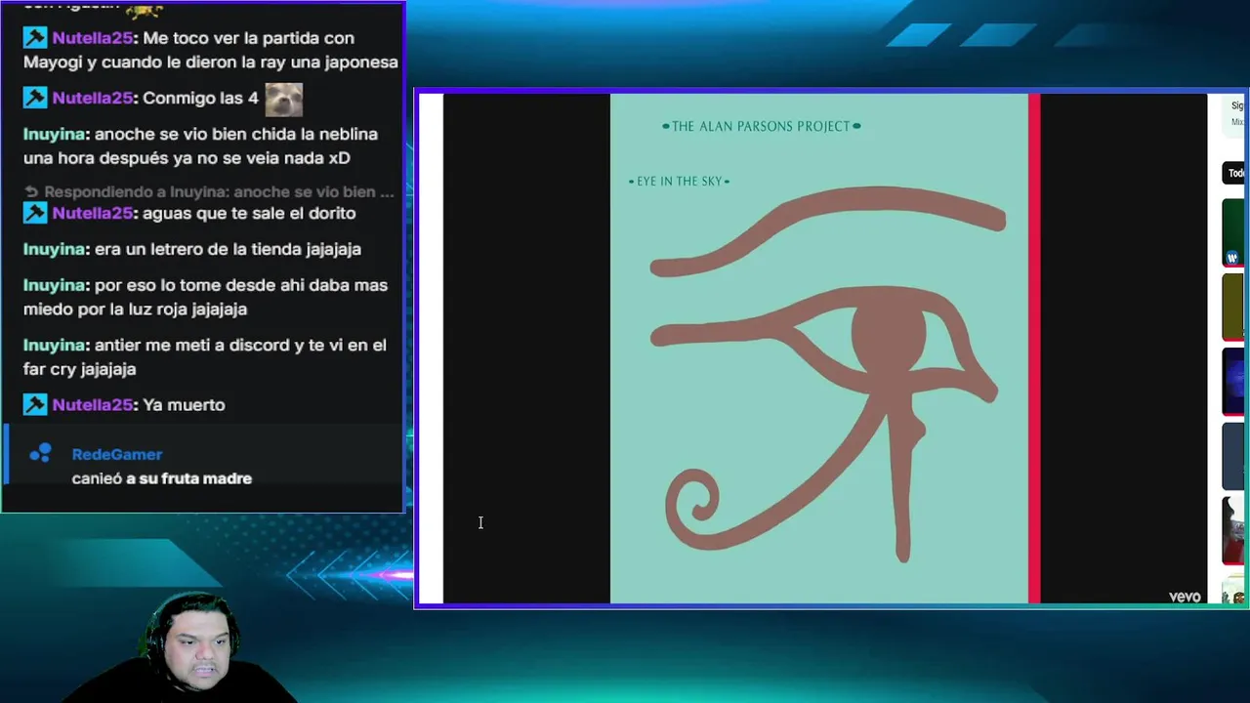Open the blue suggested video thumbnail

click(x=1233, y=381)
